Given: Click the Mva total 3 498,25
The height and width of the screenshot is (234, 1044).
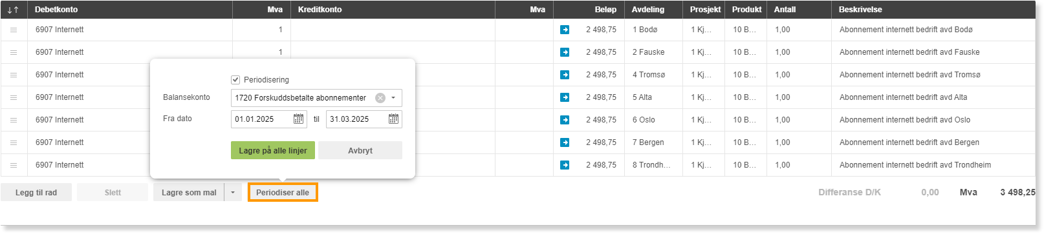Looking at the screenshot, I should [1017, 193].
